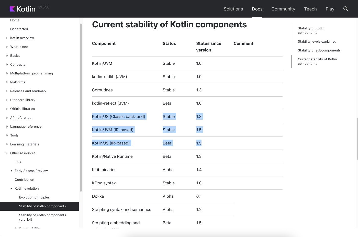This screenshot has width=358, height=237.
Task: Open Evolution principles in the sidebar
Action: pyautogui.click(x=34, y=197)
